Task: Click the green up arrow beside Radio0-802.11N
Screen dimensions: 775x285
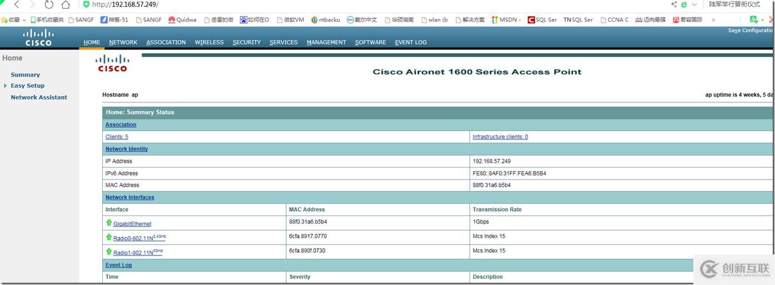Action: tap(109, 237)
